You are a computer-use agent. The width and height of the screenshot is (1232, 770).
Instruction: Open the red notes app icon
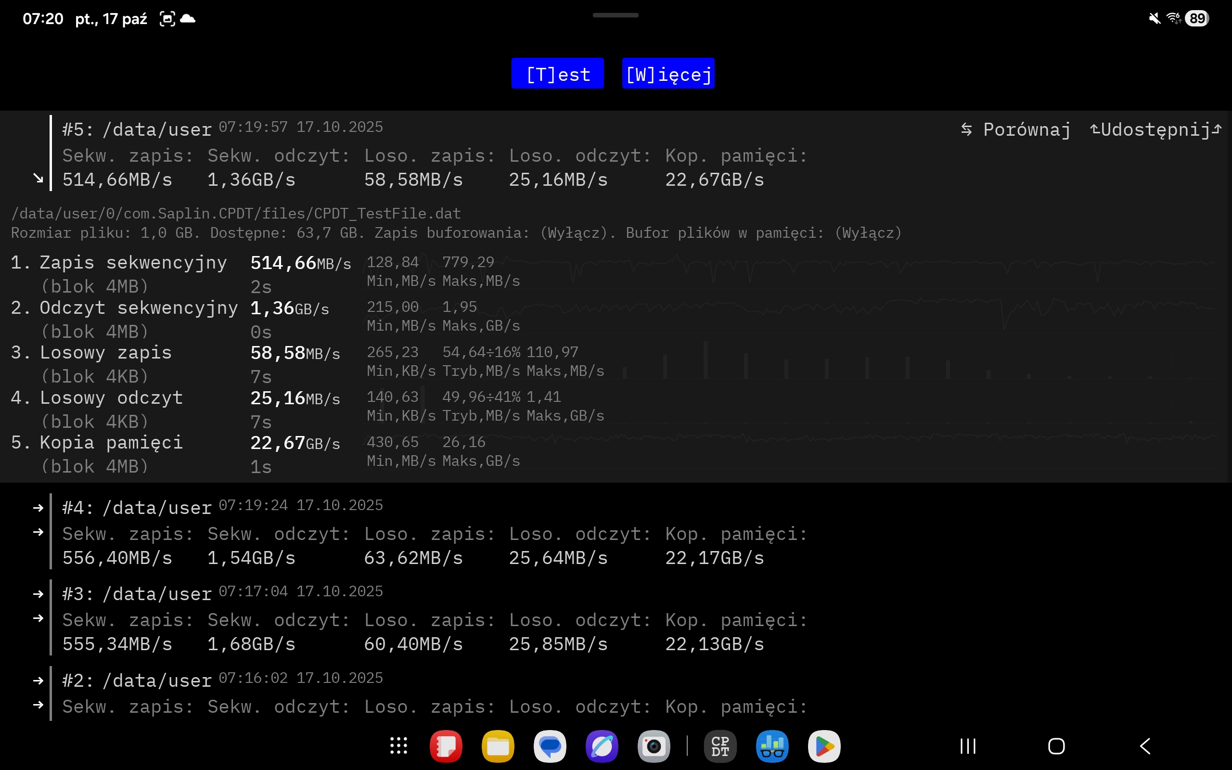tap(446, 746)
